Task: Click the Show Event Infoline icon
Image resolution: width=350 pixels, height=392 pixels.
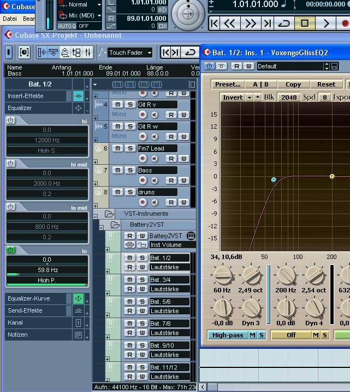Action: click(x=54, y=52)
